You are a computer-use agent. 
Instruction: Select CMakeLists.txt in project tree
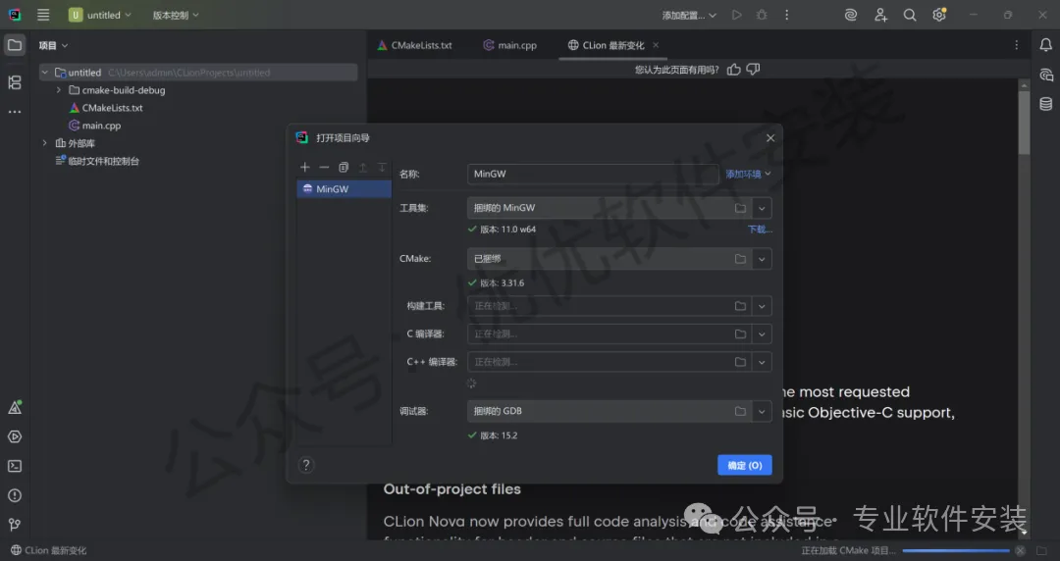tap(105, 108)
